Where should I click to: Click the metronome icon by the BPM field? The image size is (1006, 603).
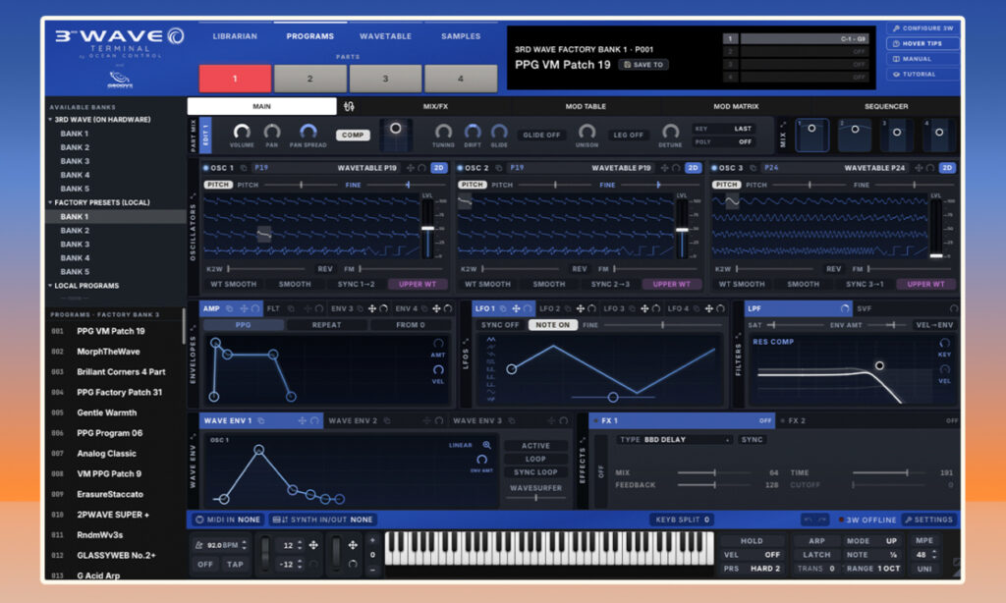[198, 545]
